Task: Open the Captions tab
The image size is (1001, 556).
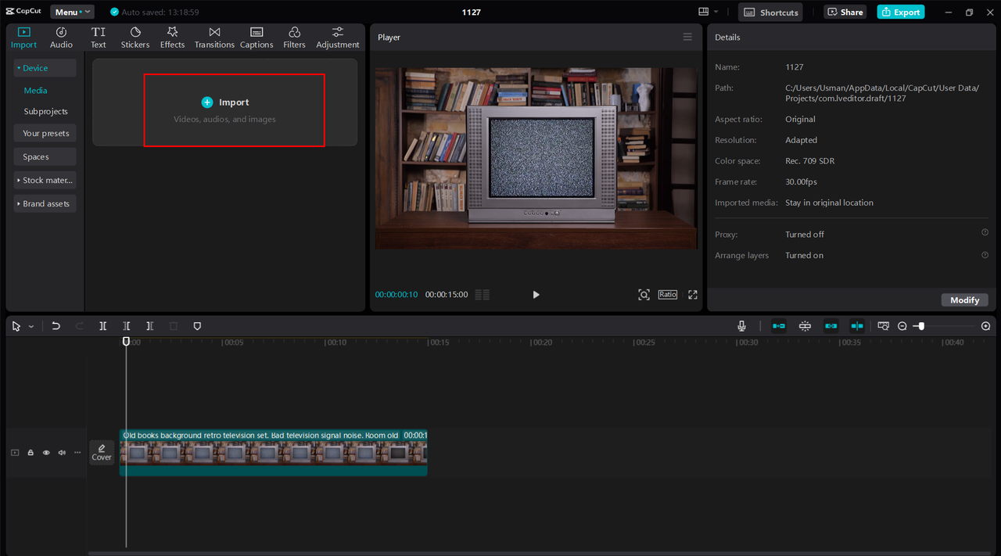Action: pos(257,38)
